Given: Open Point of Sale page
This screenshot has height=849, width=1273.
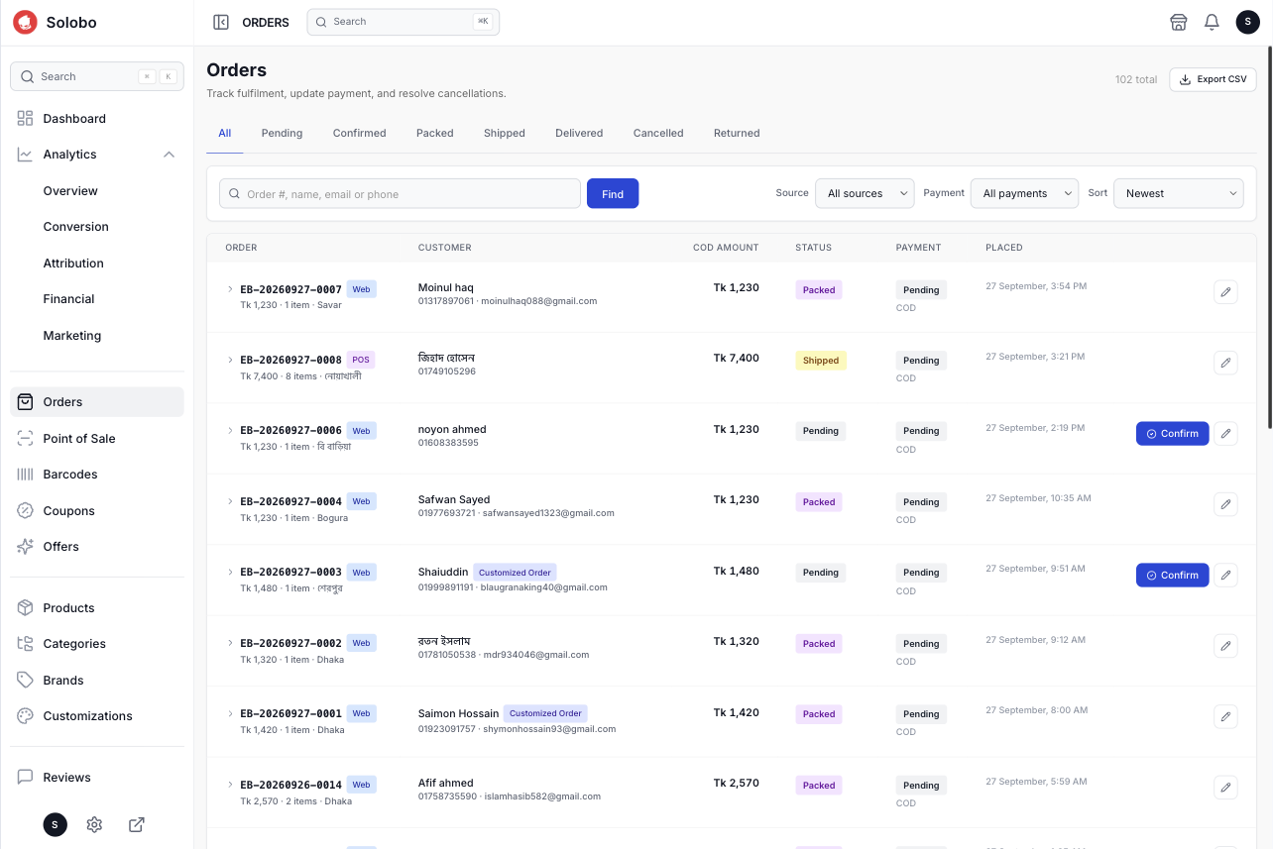Looking at the screenshot, I should 97,438.
